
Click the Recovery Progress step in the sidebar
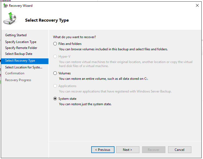[x=18, y=80]
